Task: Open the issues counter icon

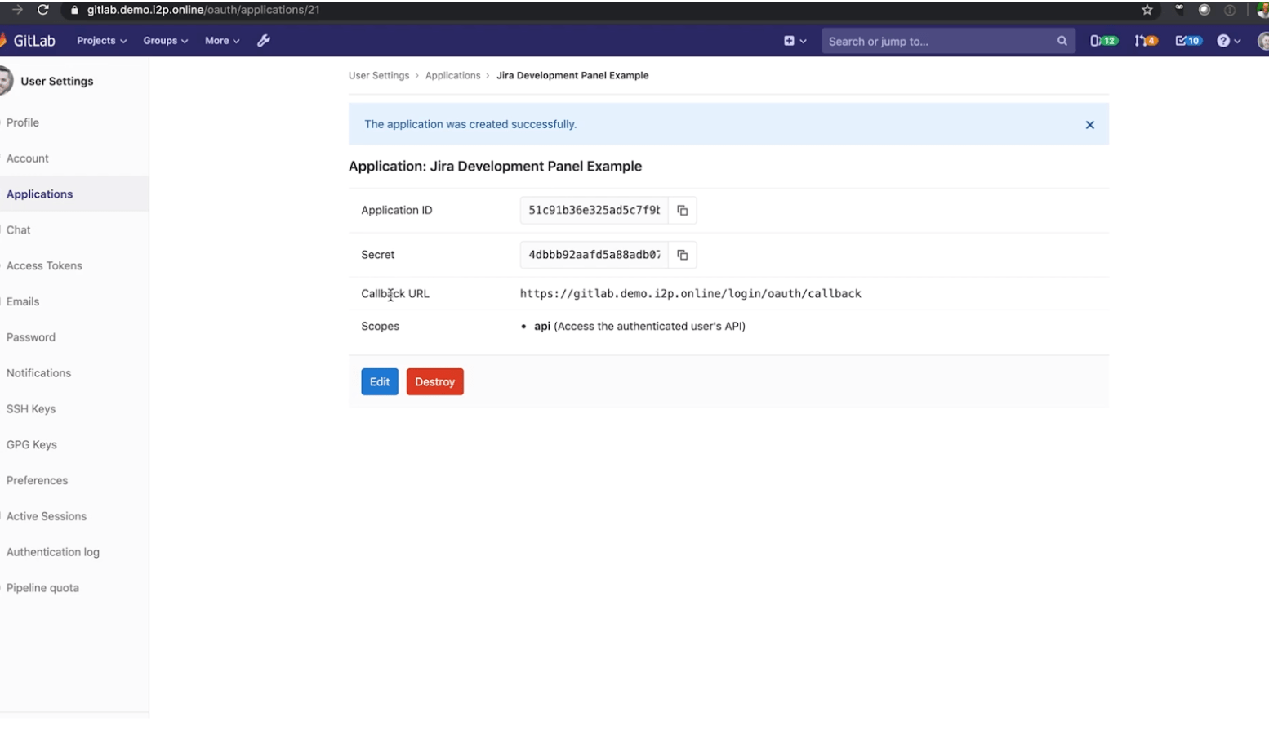Action: point(1103,41)
